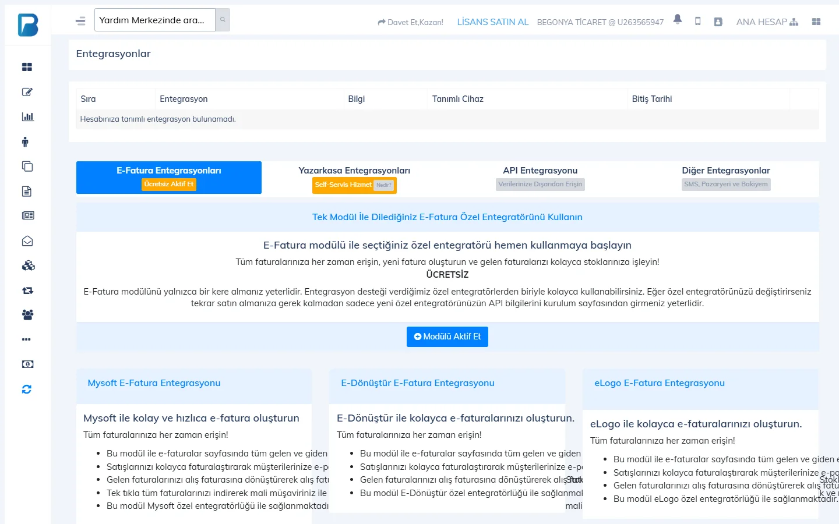Expand the ANA HESAP account menu
The height and width of the screenshot is (524, 839).
pyautogui.click(x=767, y=22)
